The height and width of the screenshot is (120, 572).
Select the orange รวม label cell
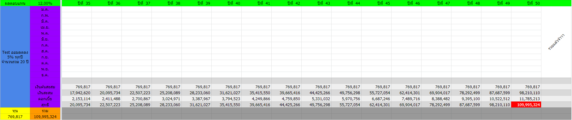[x=45, y=111]
